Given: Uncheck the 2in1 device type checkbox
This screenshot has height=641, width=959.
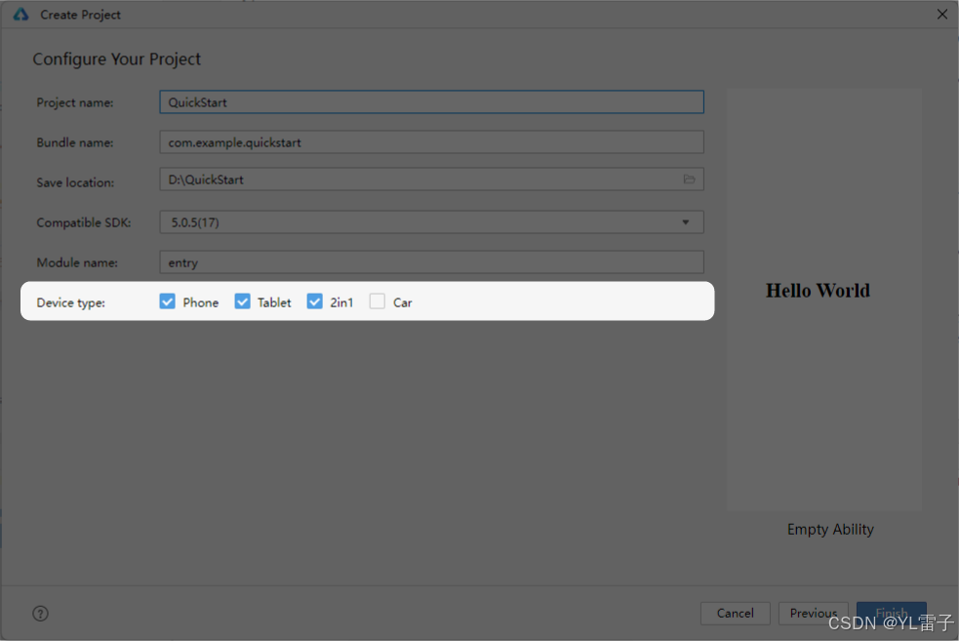Looking at the screenshot, I should click(x=315, y=301).
